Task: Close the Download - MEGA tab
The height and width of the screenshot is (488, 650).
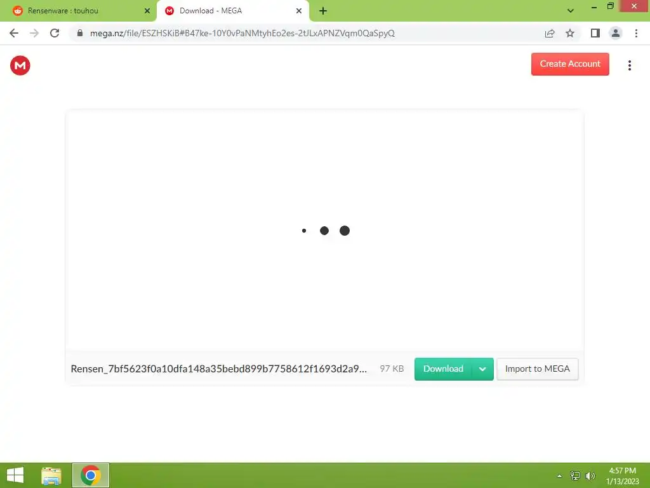Action: click(x=299, y=11)
